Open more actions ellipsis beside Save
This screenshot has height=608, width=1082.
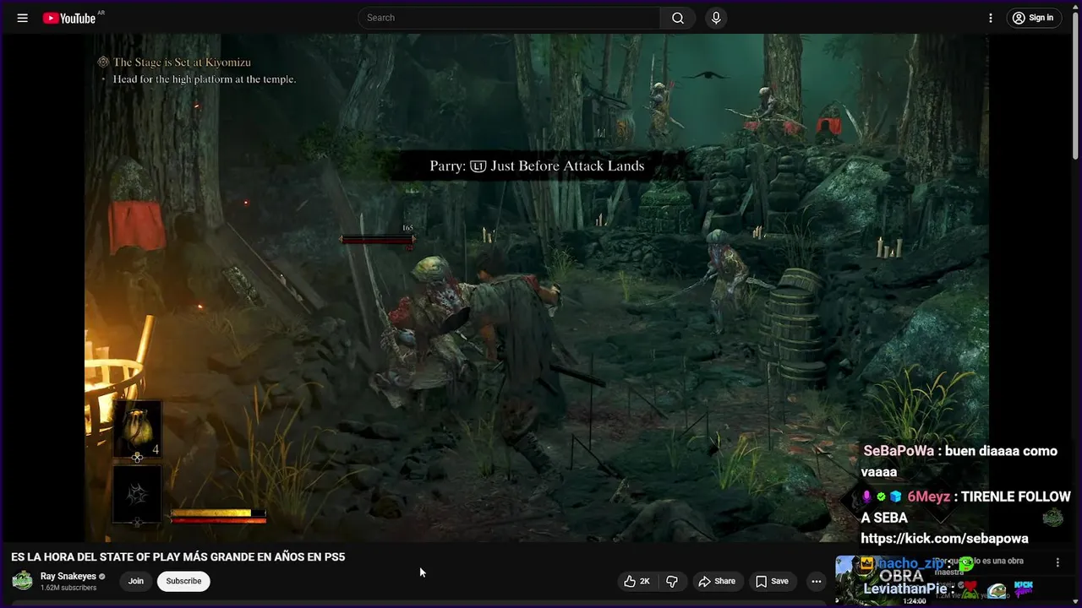tap(816, 581)
